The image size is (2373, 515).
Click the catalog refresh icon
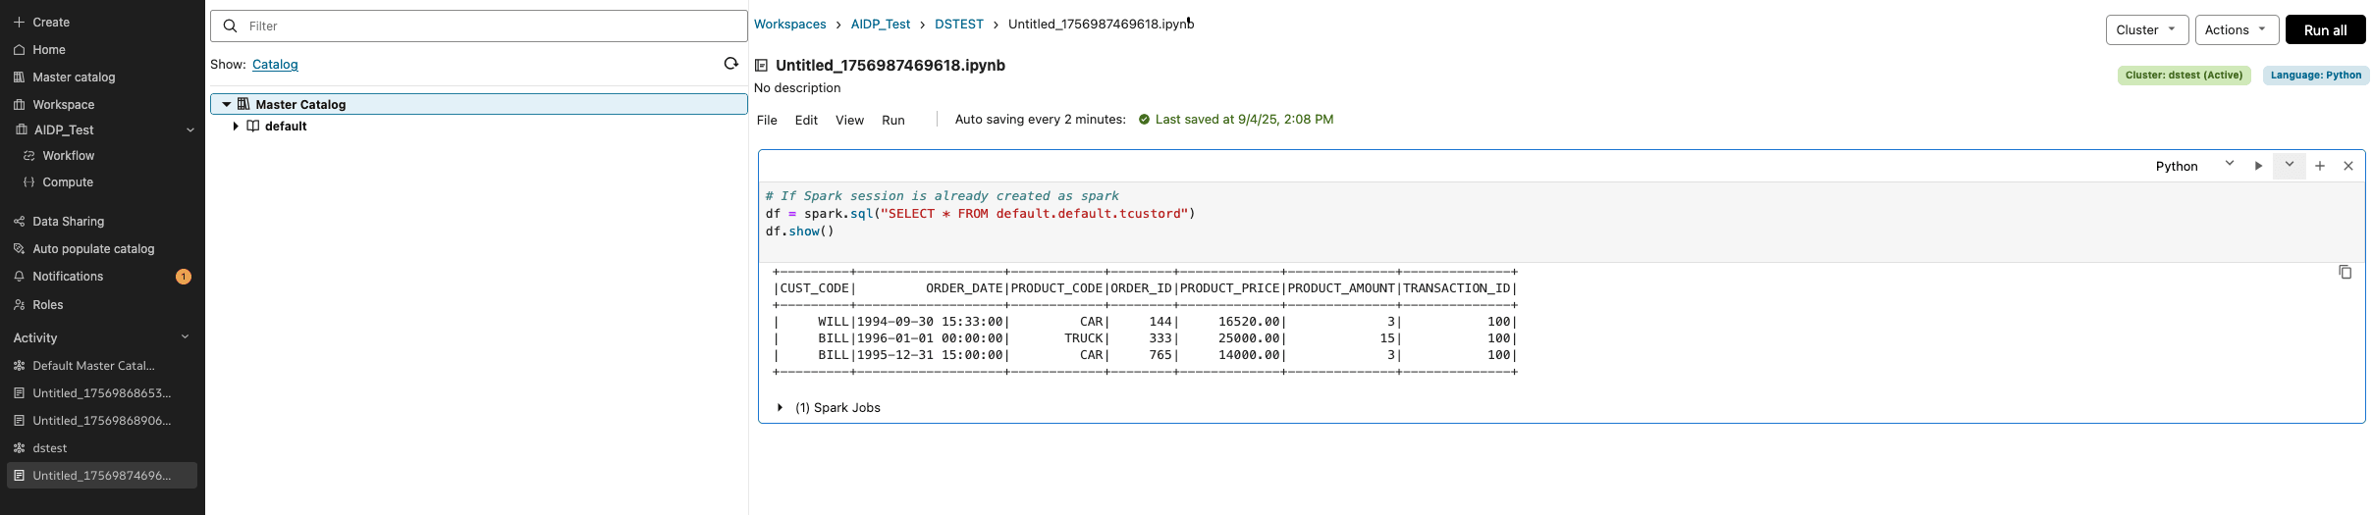(x=730, y=64)
